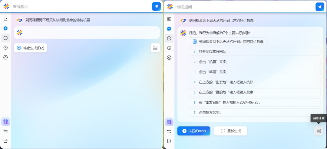
Task: Select step 4 出发地输入杭州
Action: 255,82
